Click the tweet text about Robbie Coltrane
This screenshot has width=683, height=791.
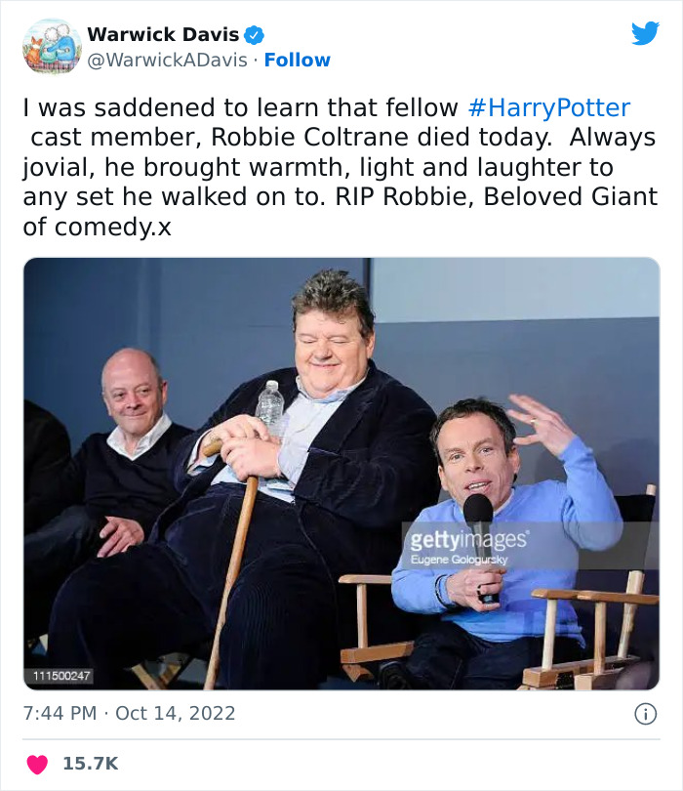coord(340,168)
